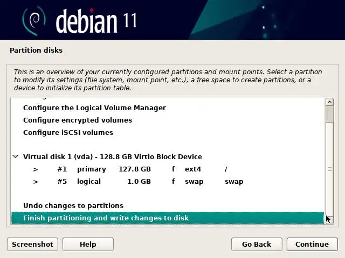Select Virtual disk 1 (vda) device row
345x258 pixels.
pos(168,156)
